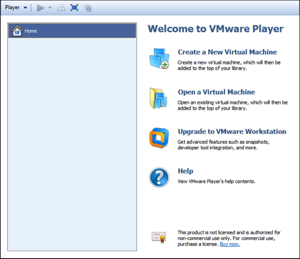The width and height of the screenshot is (300, 259).
Task: Click the text starting "Open an existing virtual machine"
Action: [233, 105]
